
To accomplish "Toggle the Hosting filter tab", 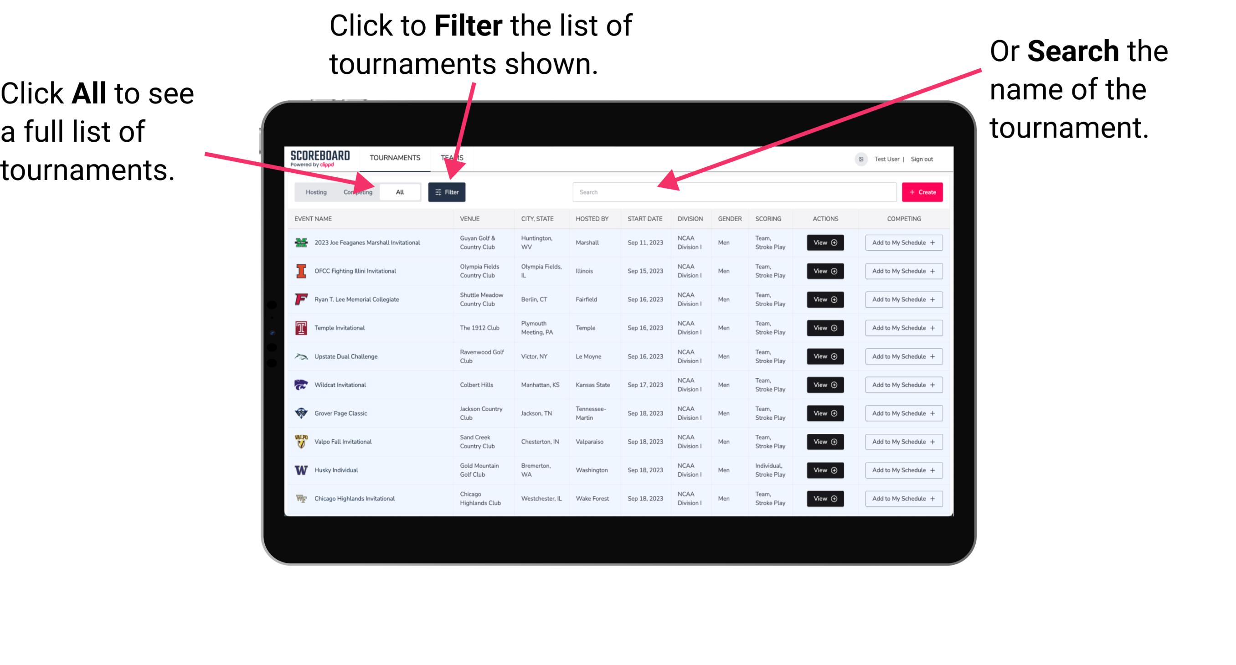I will tap(314, 191).
